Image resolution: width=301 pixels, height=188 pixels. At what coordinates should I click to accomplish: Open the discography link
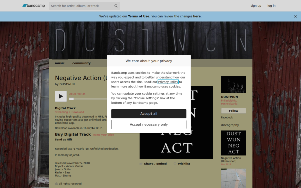[x=230, y=125]
